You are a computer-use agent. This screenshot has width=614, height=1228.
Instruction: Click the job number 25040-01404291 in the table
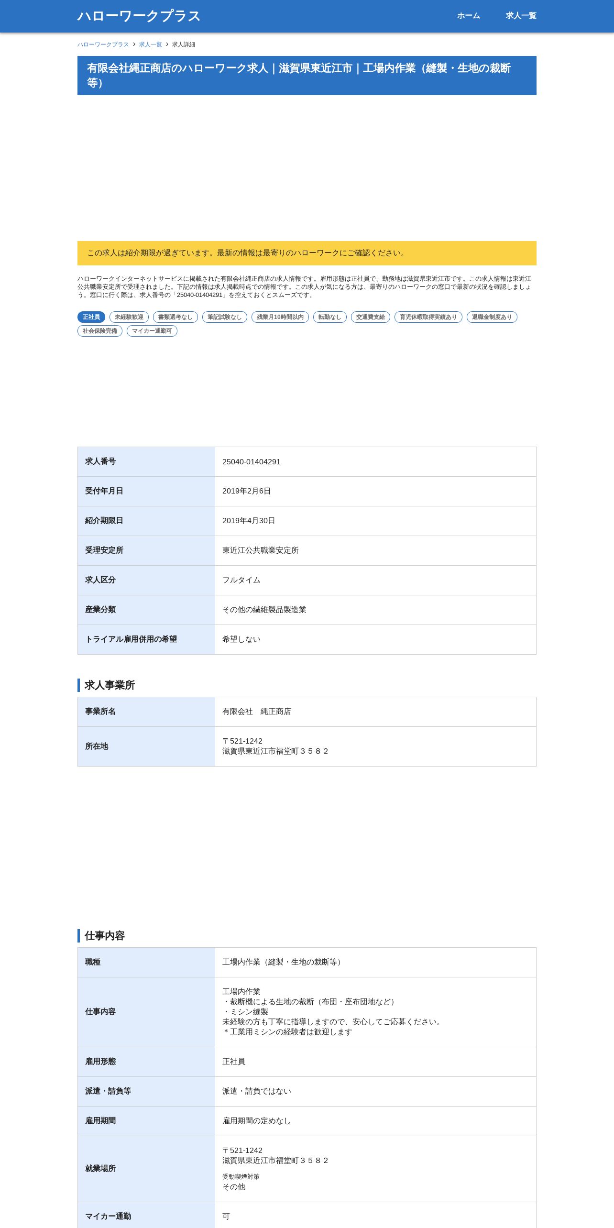coord(252,462)
